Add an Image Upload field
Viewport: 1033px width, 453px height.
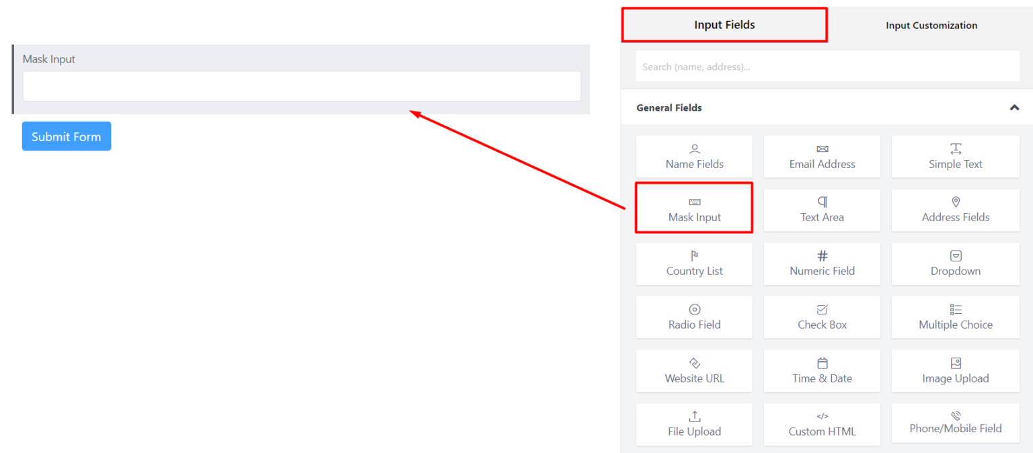[x=955, y=370]
